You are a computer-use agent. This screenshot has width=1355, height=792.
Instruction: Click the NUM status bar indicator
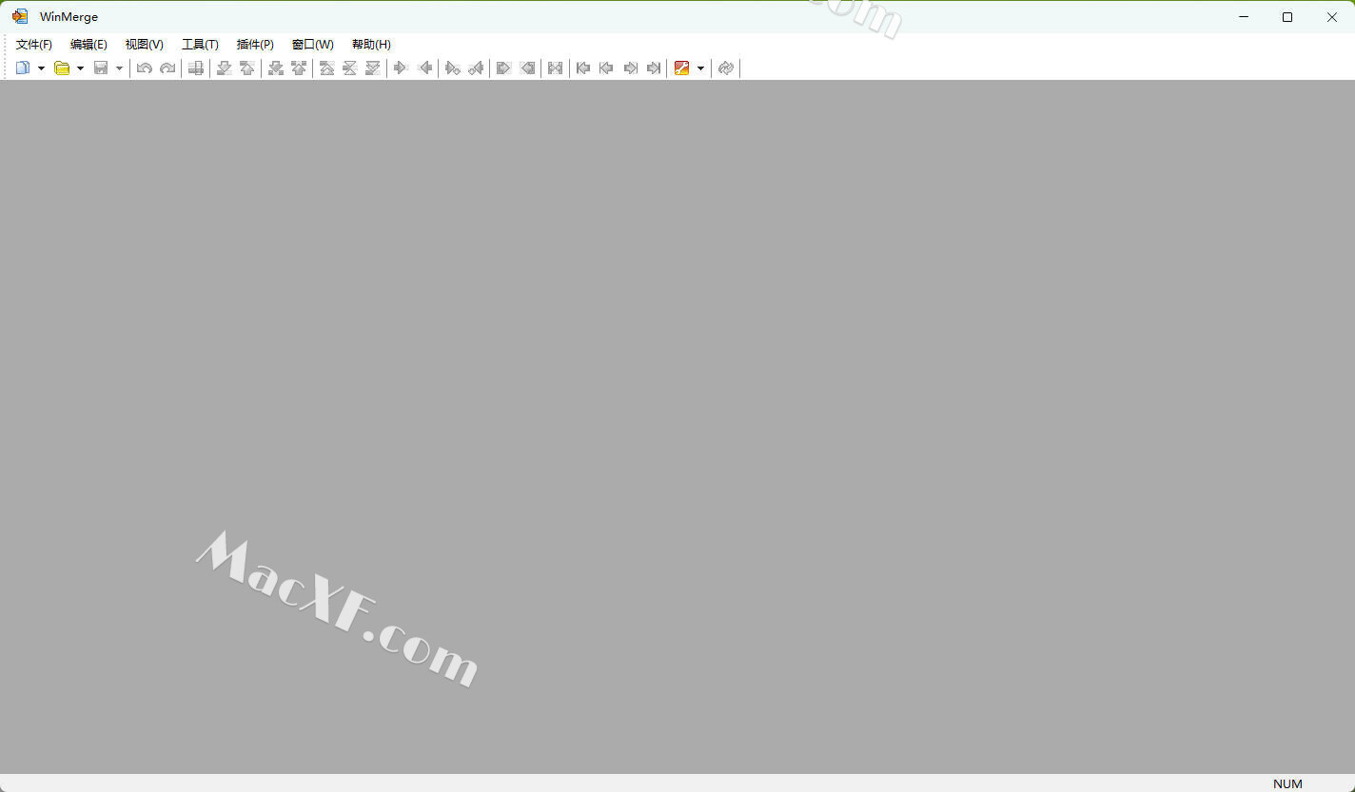(1287, 783)
